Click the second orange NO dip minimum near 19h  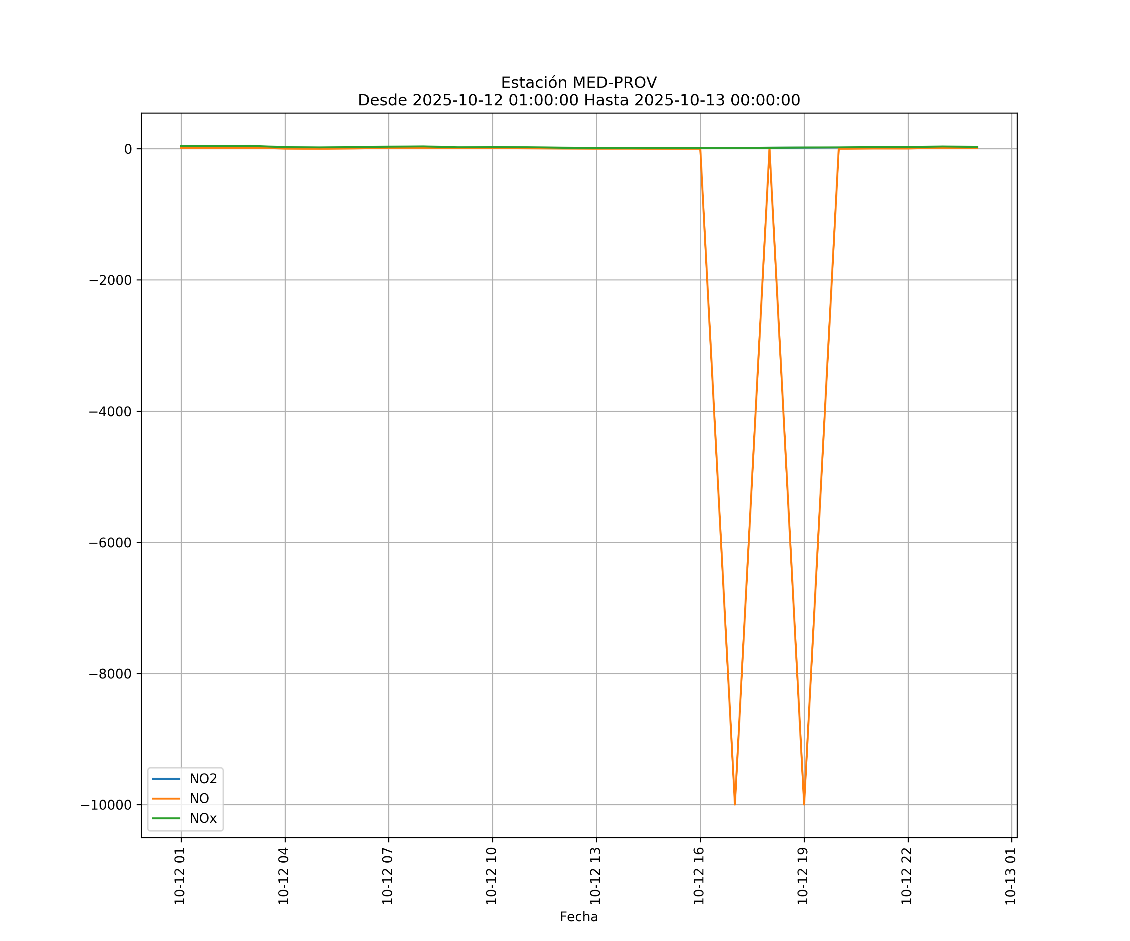pyautogui.click(x=804, y=803)
